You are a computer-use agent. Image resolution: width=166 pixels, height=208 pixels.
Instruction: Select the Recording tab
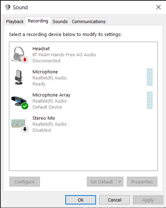pos(38,21)
